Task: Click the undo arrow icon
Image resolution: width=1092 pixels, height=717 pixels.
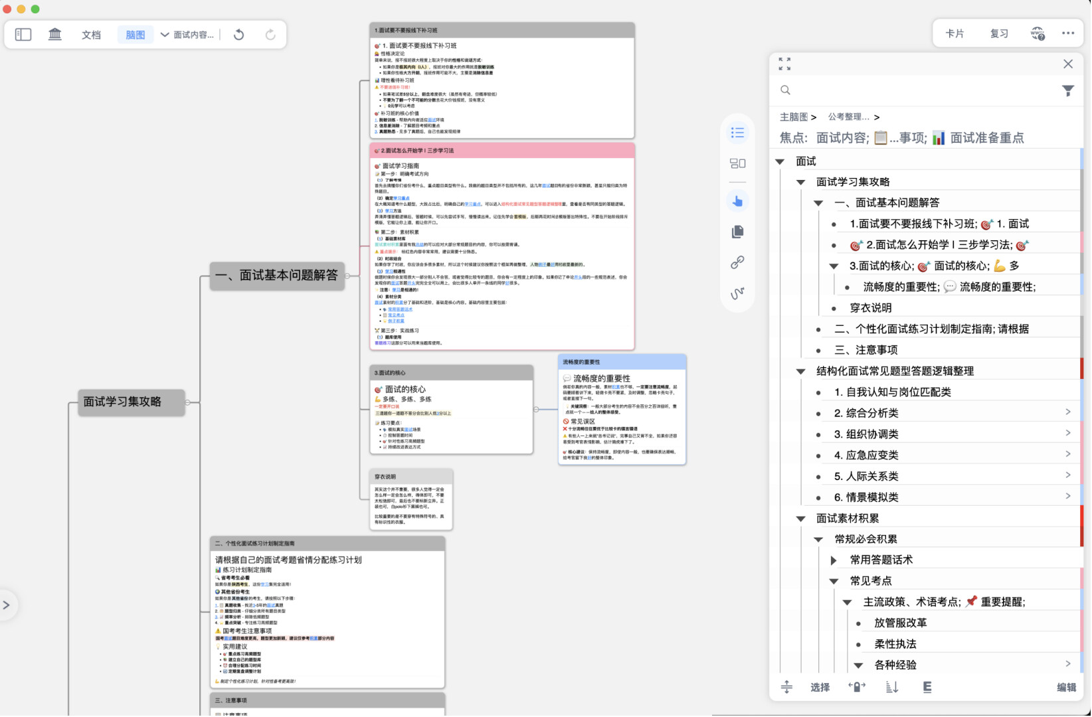Action: (239, 35)
